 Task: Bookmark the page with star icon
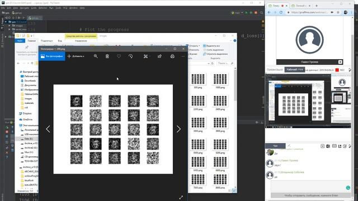pyautogui.click(x=338, y=12)
